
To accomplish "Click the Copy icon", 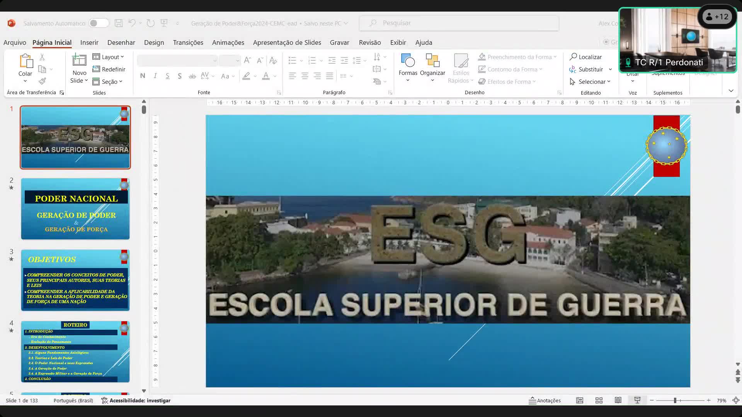I will click(42, 69).
